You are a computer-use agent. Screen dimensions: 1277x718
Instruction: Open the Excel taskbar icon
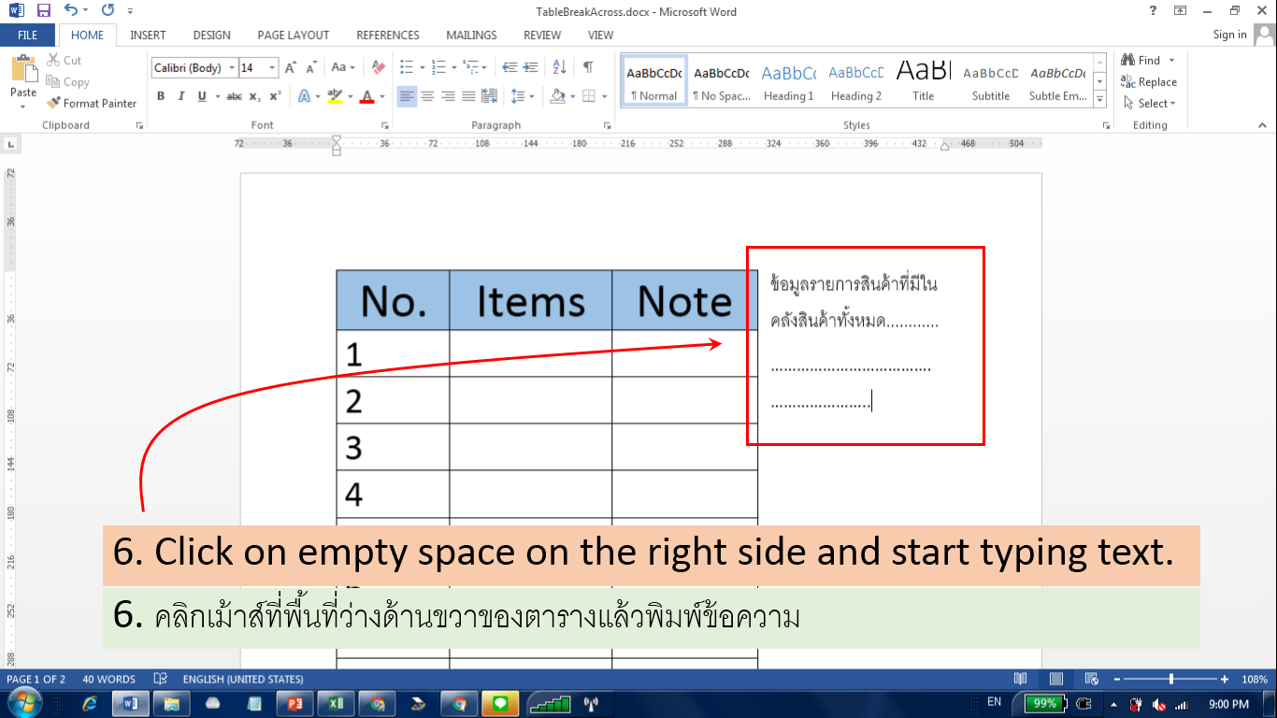[336, 703]
